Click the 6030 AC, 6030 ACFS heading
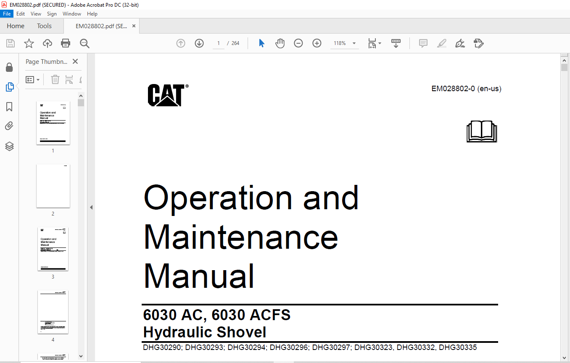The height and width of the screenshot is (363, 570). pos(217,315)
